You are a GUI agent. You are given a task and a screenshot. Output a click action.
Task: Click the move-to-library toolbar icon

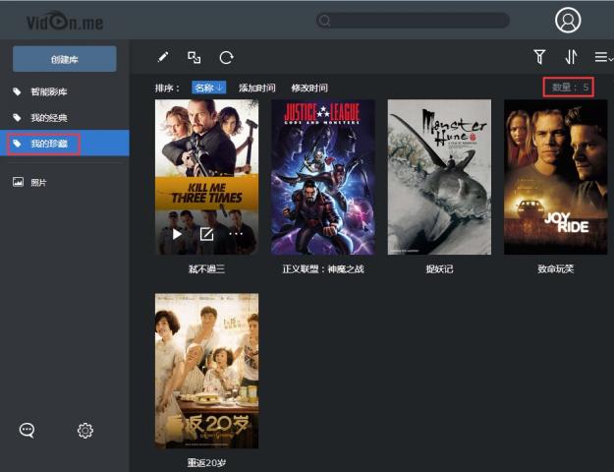coord(194,57)
